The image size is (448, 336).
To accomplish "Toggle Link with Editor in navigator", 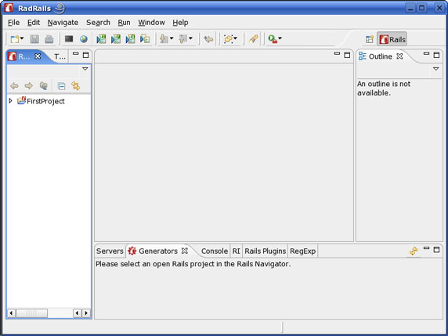I will pyautogui.click(x=76, y=85).
